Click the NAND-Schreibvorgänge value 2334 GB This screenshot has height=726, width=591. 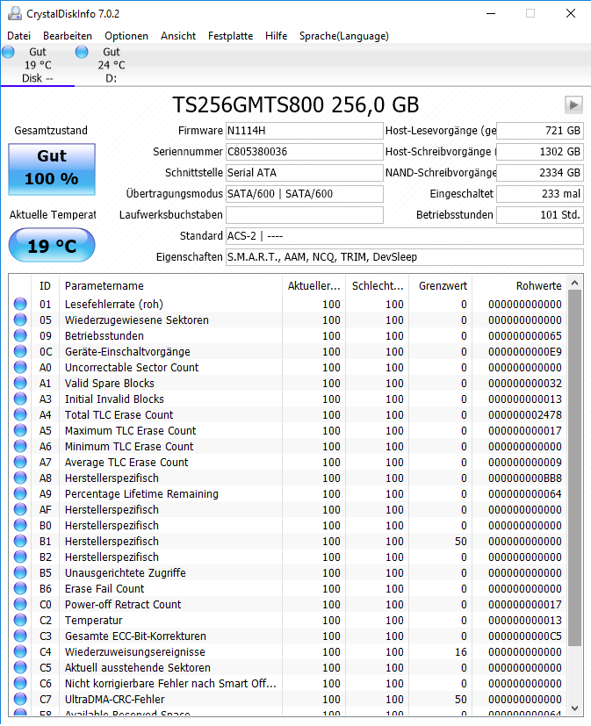[x=539, y=173]
